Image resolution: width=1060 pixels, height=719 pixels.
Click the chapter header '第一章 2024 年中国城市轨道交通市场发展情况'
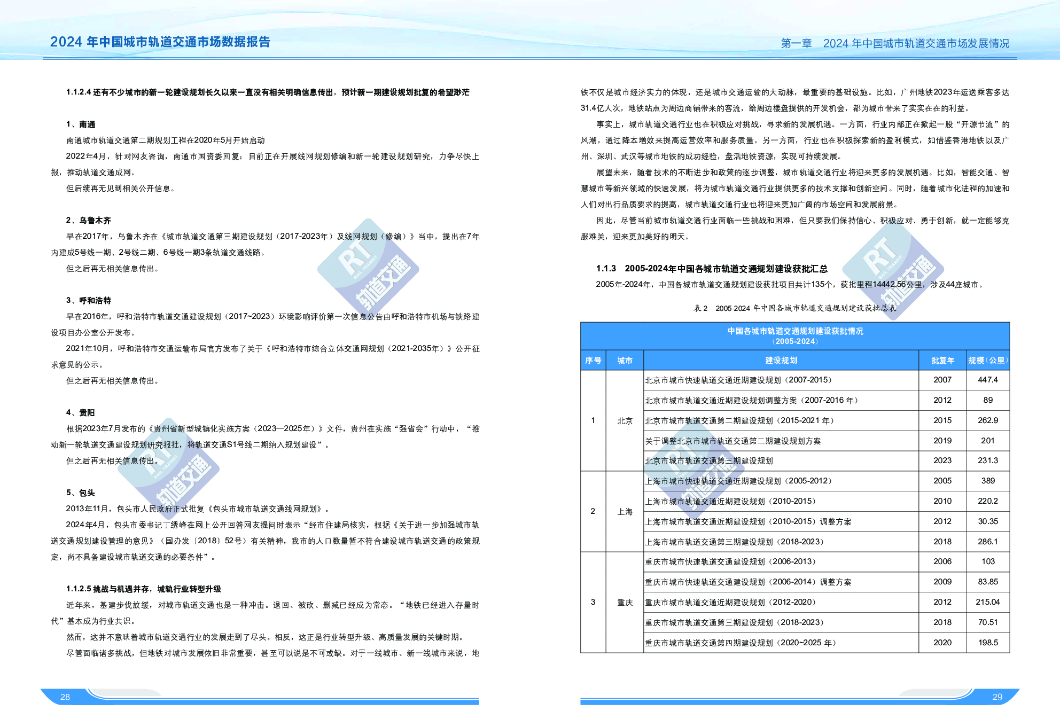895,43
